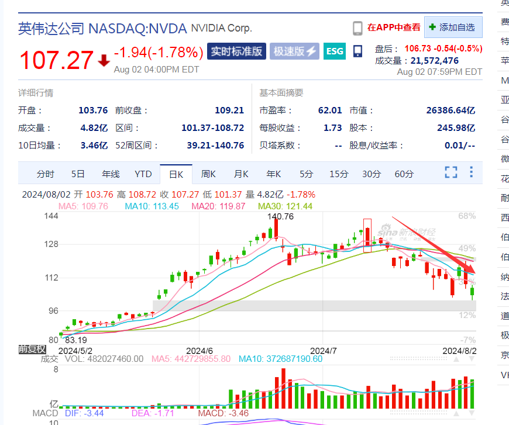Viewport: 509px width, 425px height.
Task: Click the MA30: 121.44 legend
Action: 285,206
